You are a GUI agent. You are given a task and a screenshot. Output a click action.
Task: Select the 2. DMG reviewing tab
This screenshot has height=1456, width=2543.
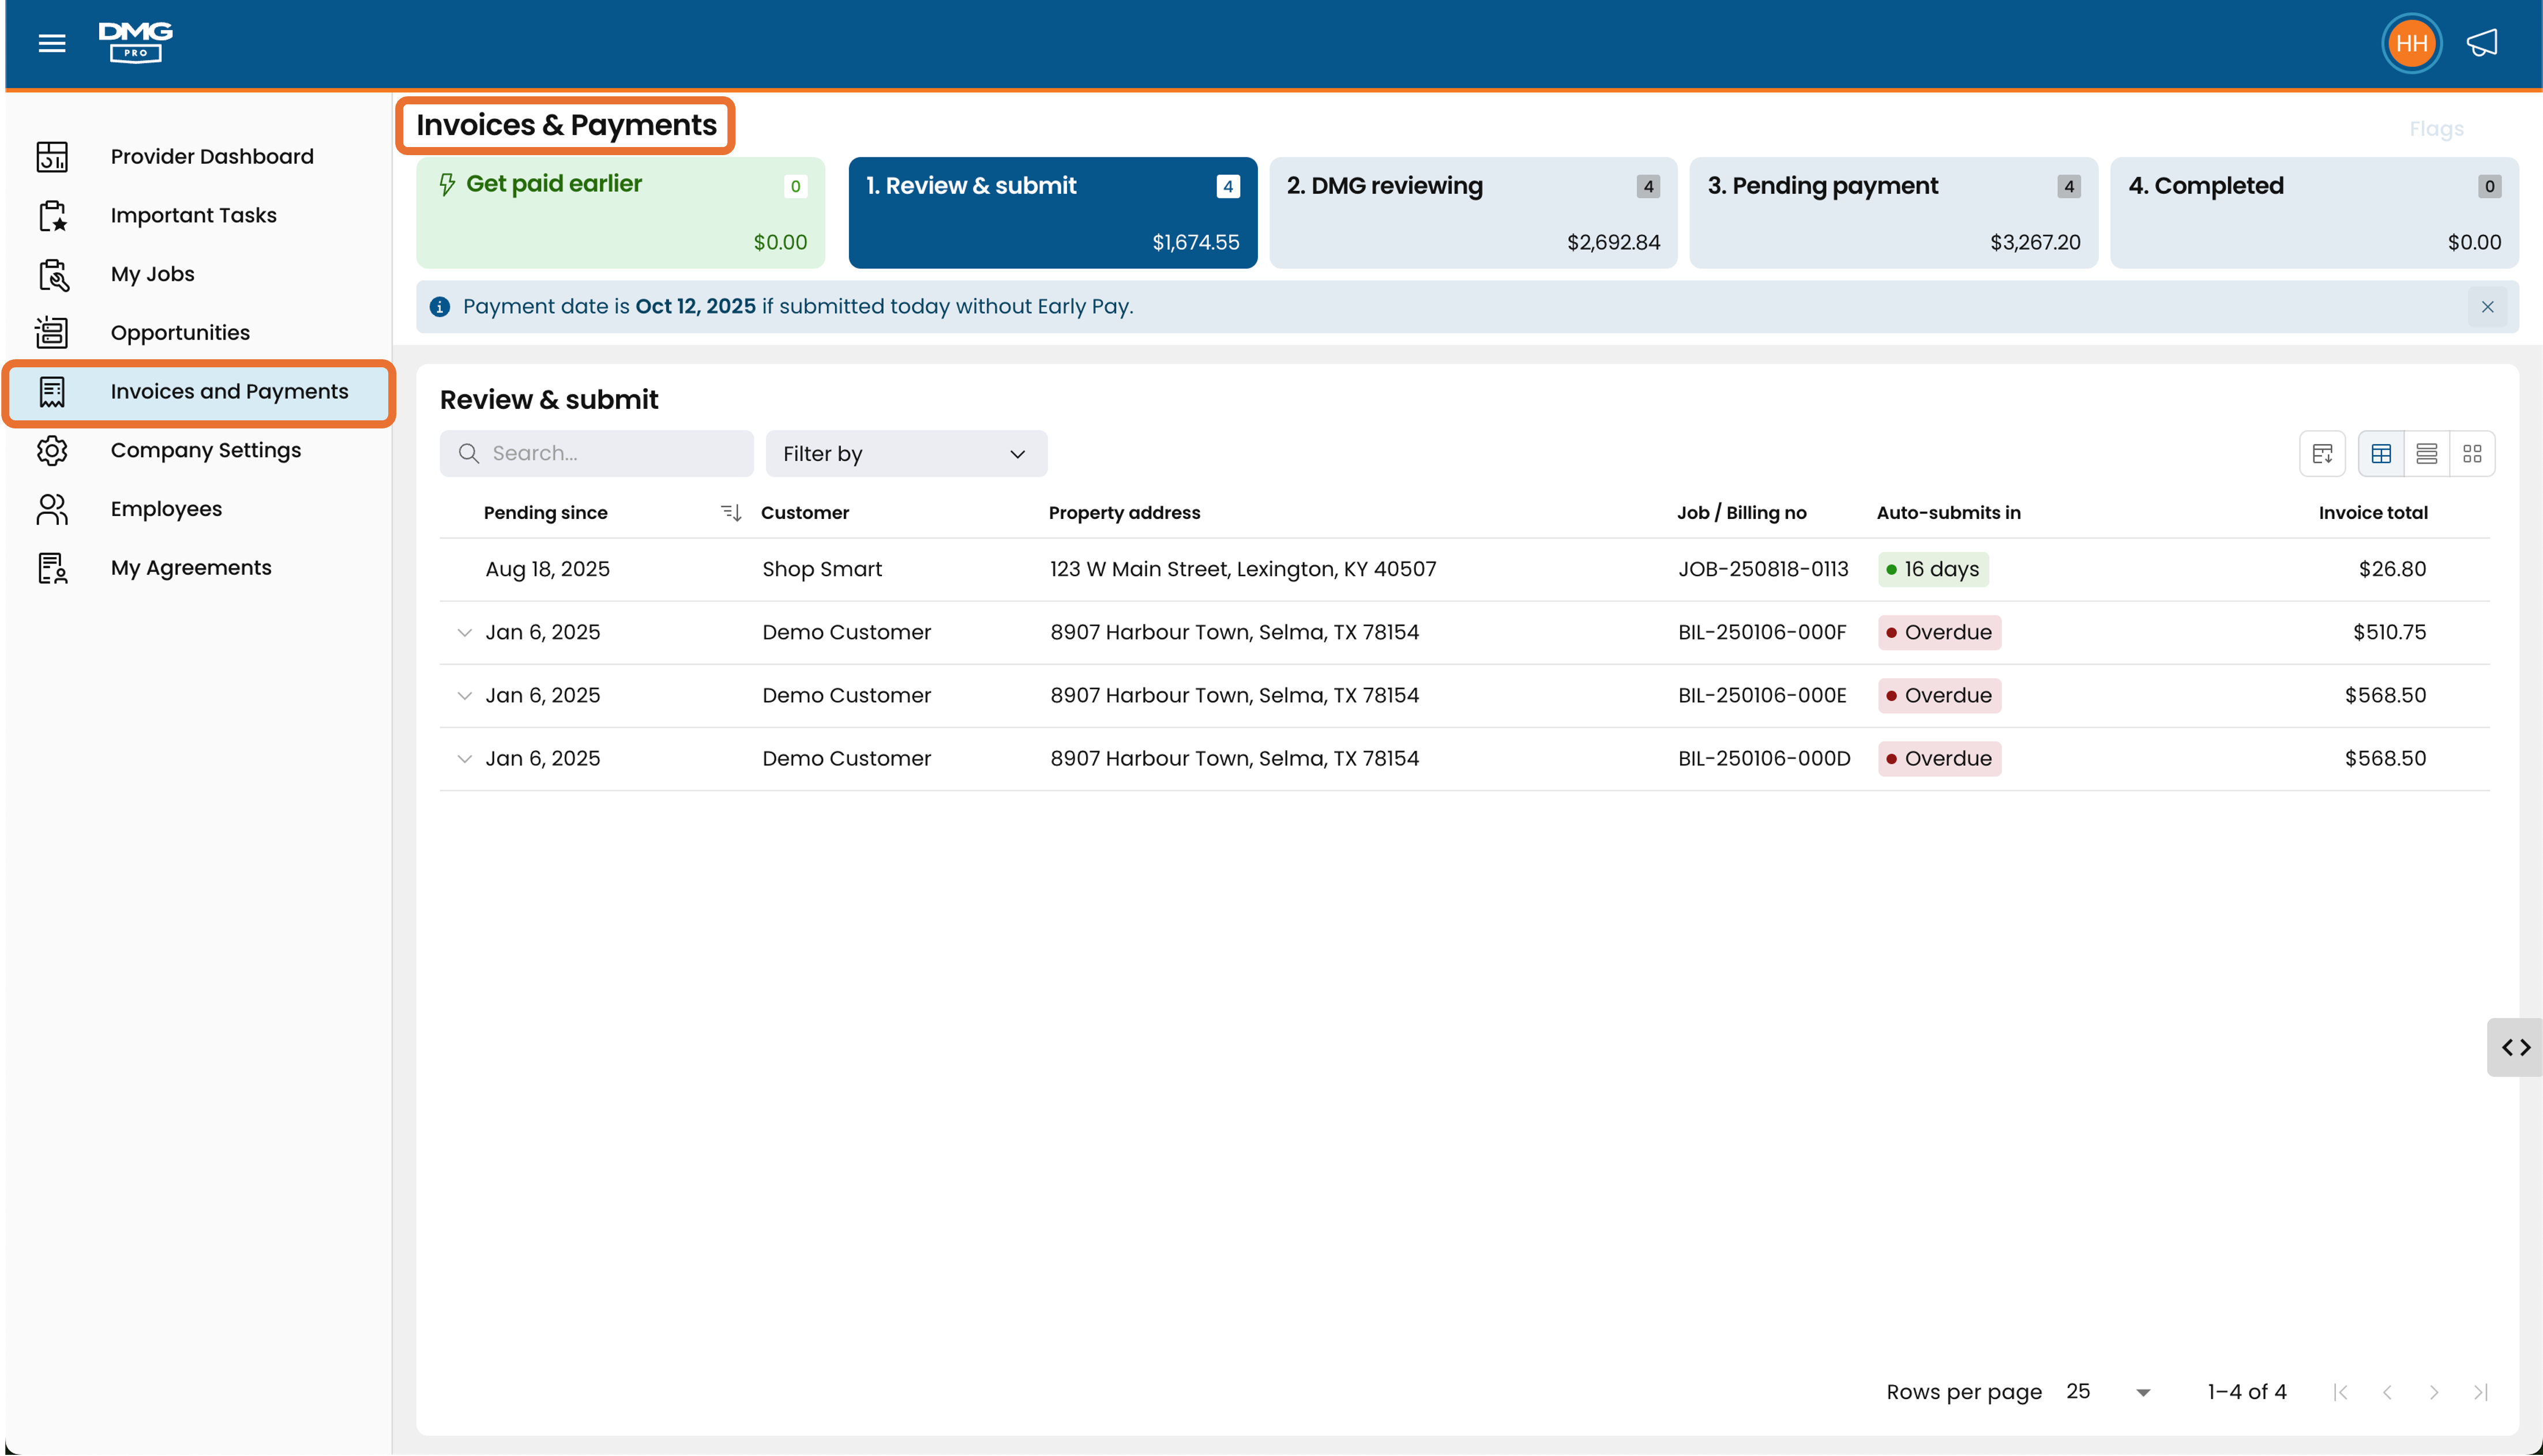pos(1473,213)
